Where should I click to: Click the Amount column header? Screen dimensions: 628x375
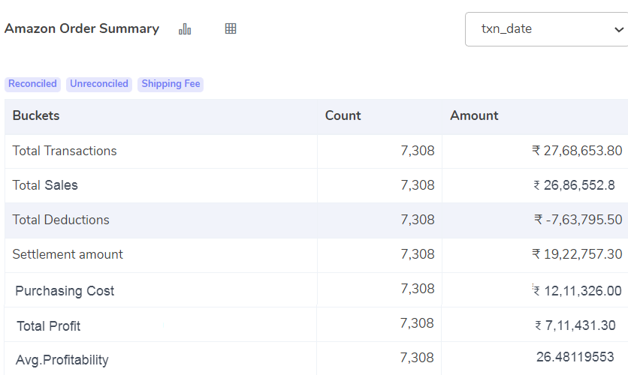pos(474,115)
